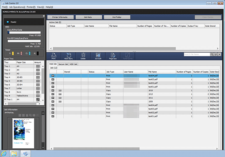Screen dimensions: 225x157
Task: Switch to the HDD Job tab
Action: (x=74, y=64)
